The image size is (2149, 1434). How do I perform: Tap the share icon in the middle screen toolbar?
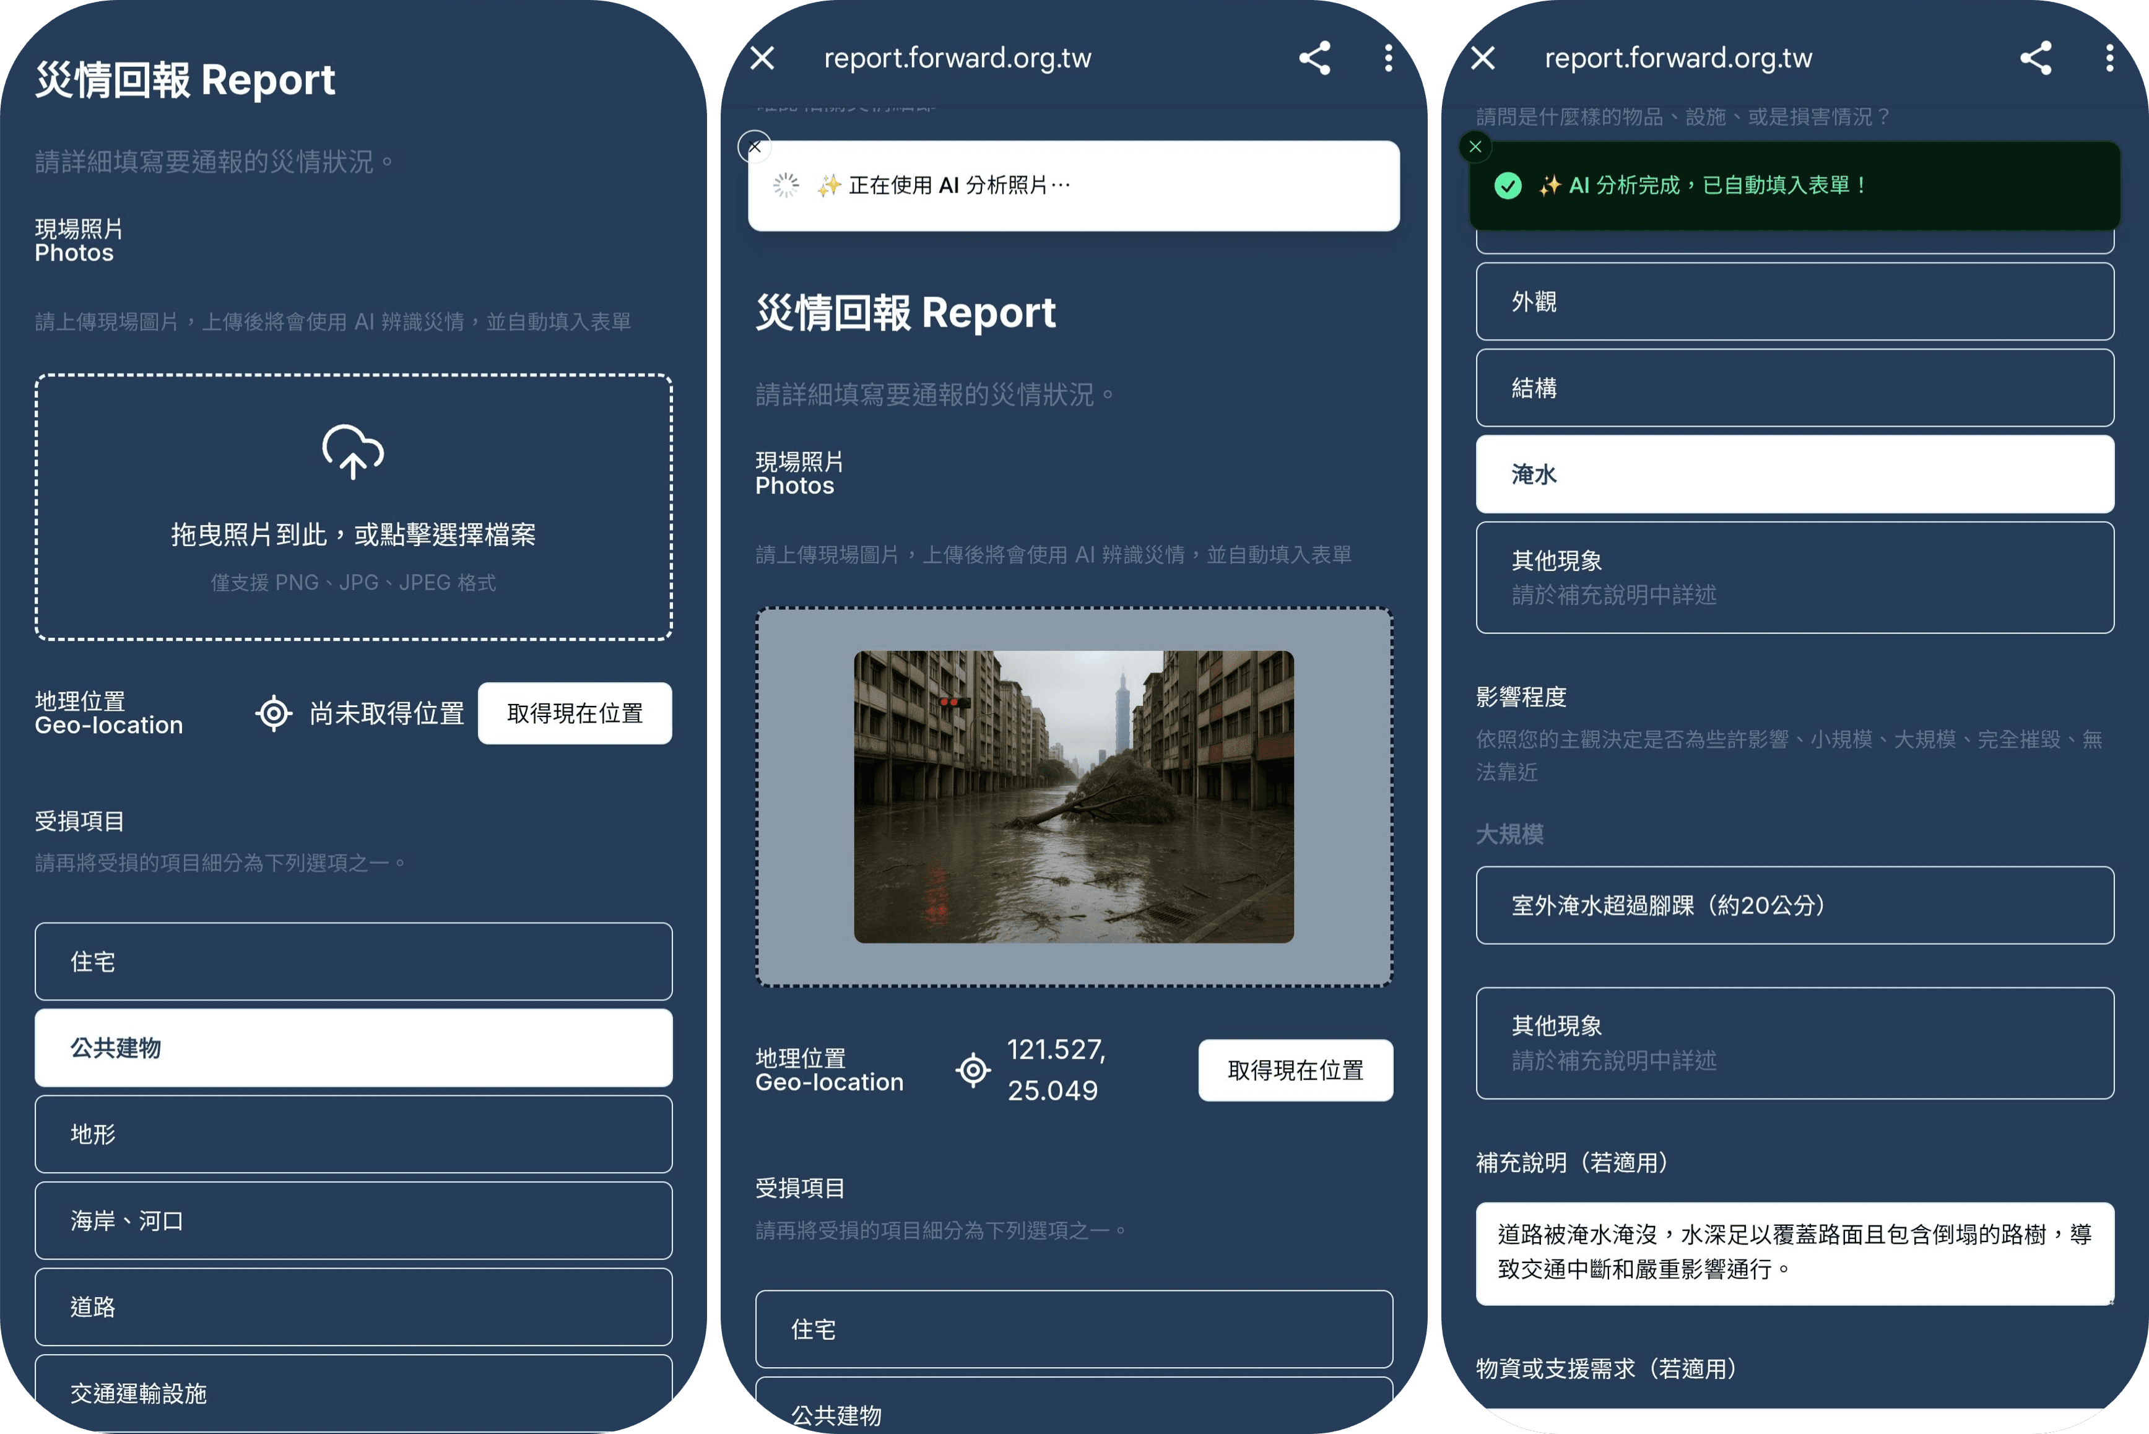tap(1315, 58)
